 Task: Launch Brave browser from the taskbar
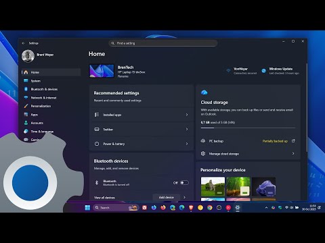click(191, 207)
